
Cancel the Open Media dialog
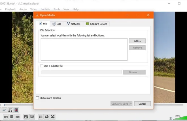point(142,104)
